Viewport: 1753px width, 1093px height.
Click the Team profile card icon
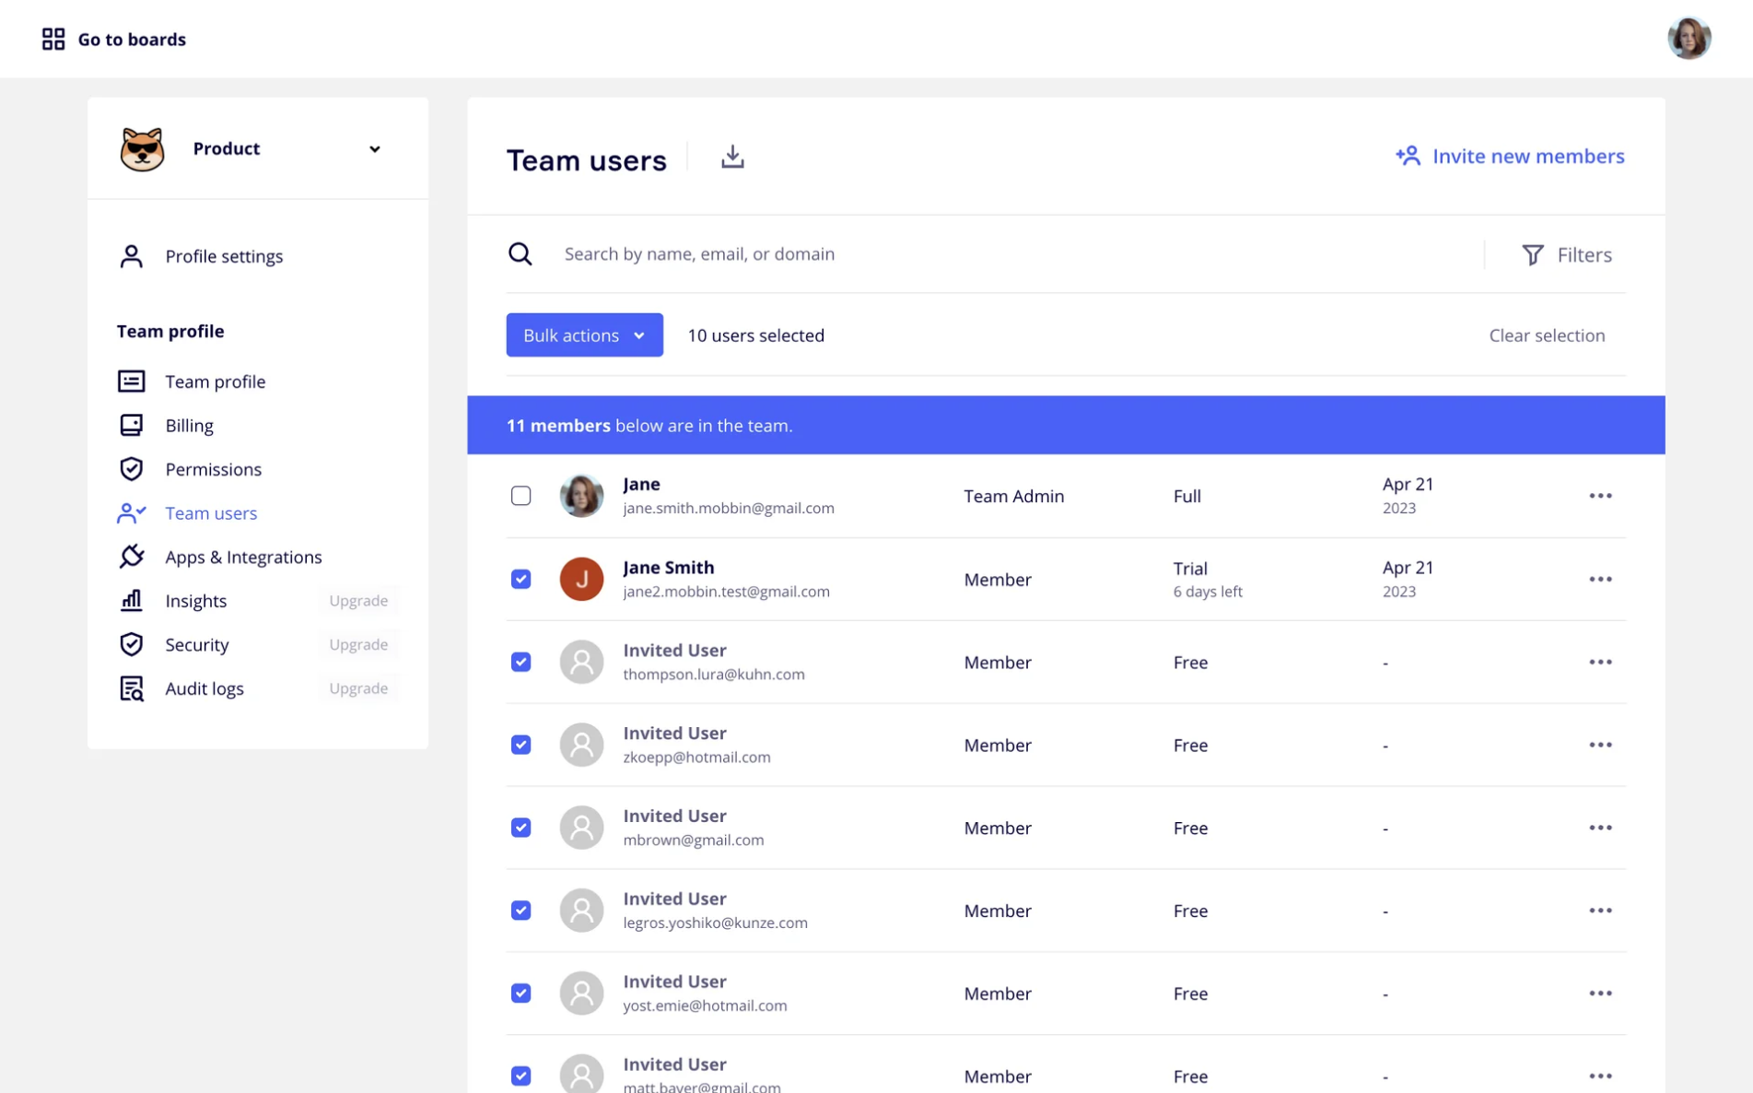tap(131, 381)
